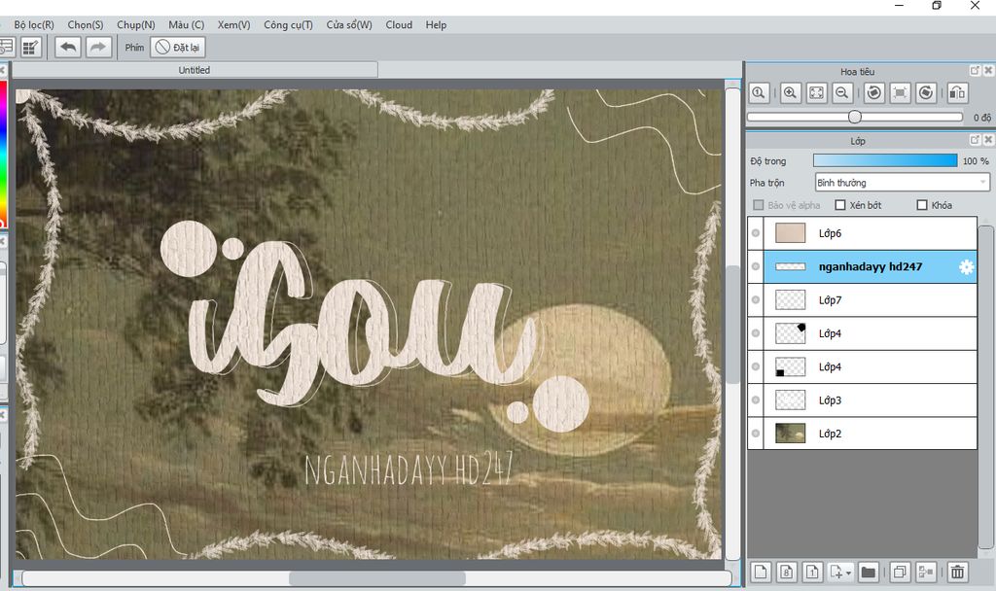
Task: Toggle the Khóa lock checkbox
Action: (922, 205)
